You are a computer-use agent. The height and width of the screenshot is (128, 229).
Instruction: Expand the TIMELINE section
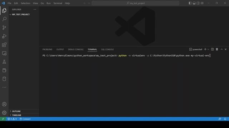pos(24,115)
